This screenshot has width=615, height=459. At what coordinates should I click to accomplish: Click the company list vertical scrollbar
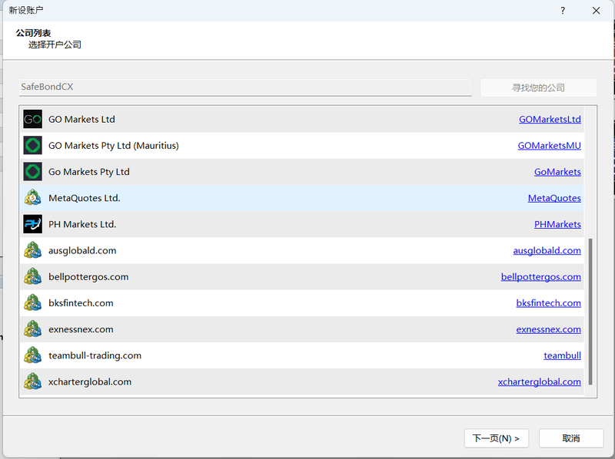(x=590, y=312)
